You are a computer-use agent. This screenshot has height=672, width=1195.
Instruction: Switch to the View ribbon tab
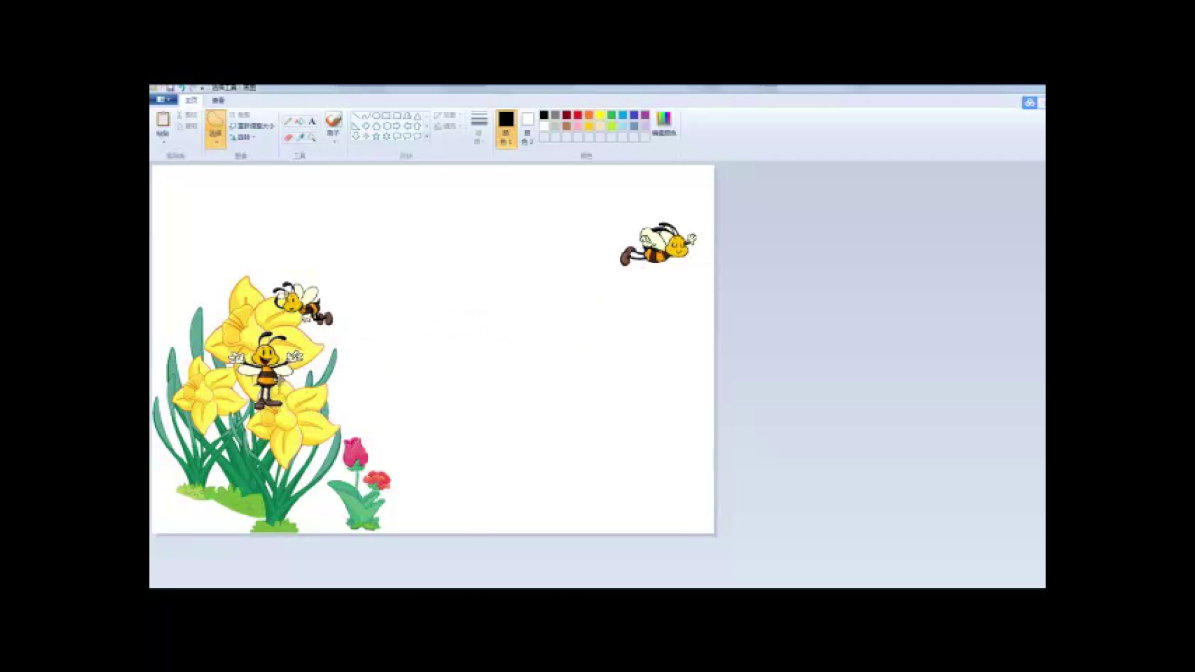click(x=218, y=100)
